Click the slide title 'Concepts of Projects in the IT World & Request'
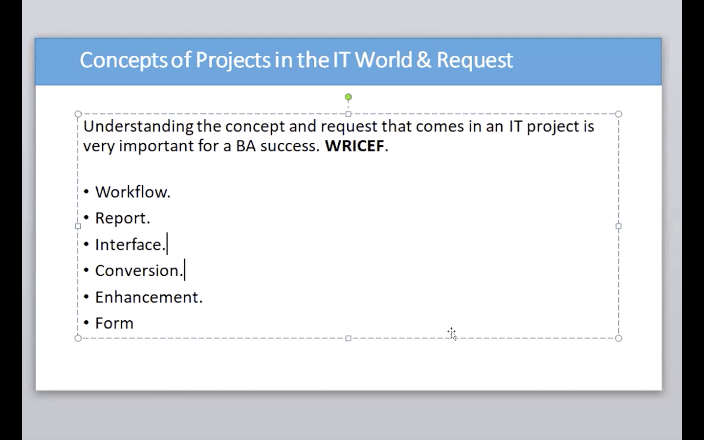 click(296, 60)
